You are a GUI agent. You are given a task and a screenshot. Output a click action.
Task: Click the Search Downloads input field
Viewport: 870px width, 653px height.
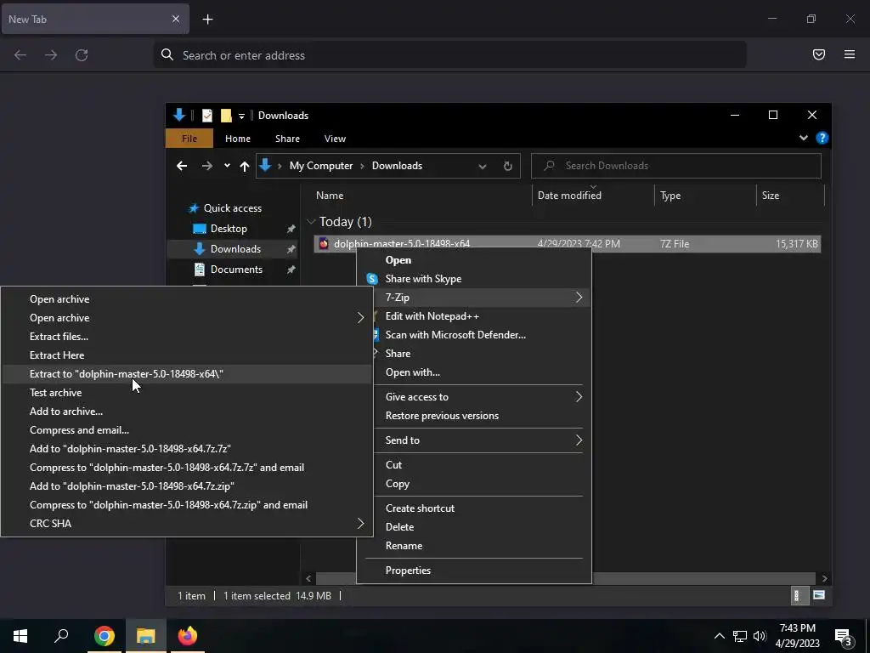675,166
